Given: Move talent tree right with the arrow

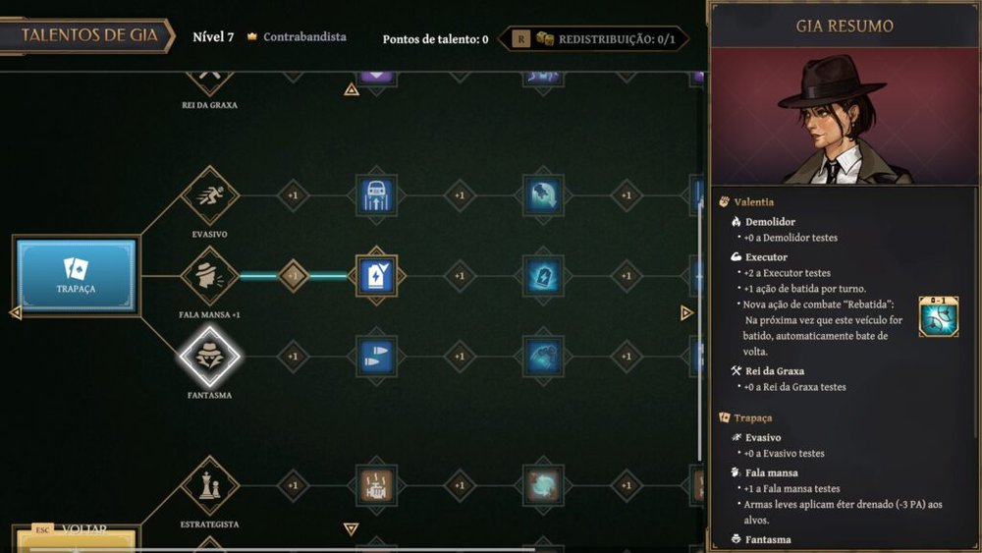Looking at the screenshot, I should point(686,312).
